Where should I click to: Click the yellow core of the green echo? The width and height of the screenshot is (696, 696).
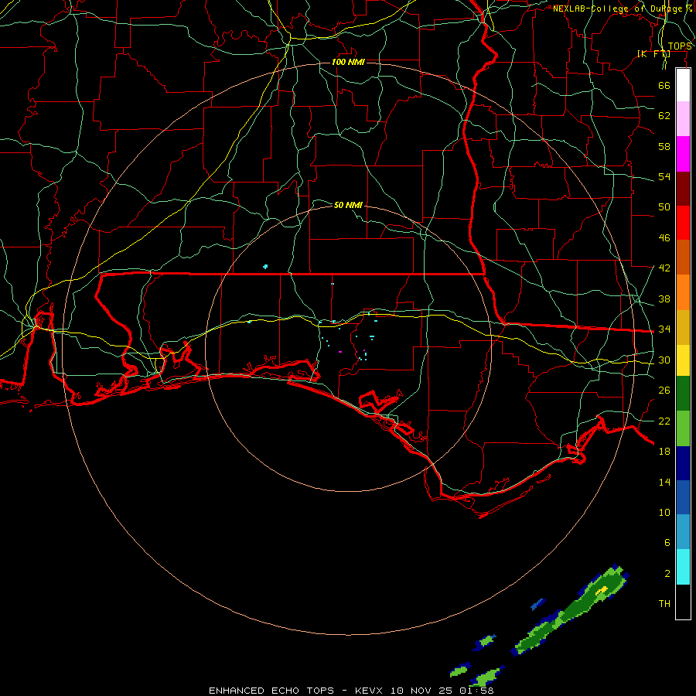point(602,590)
